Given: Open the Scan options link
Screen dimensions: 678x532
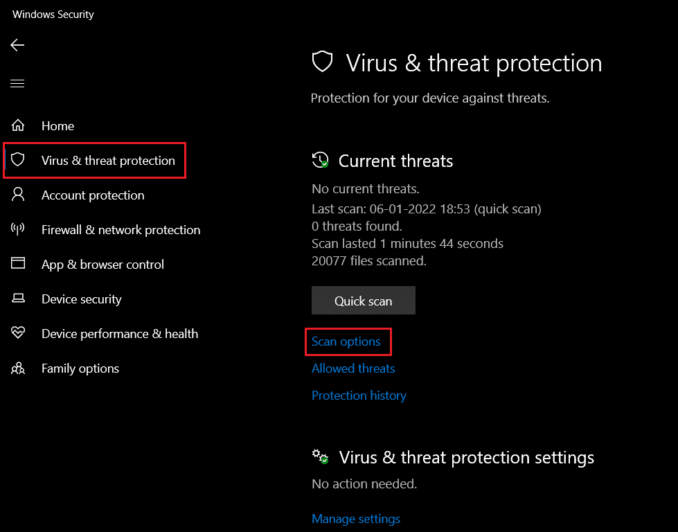Looking at the screenshot, I should tap(346, 342).
